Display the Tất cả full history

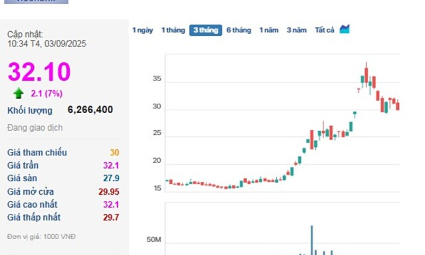pyautogui.click(x=325, y=30)
